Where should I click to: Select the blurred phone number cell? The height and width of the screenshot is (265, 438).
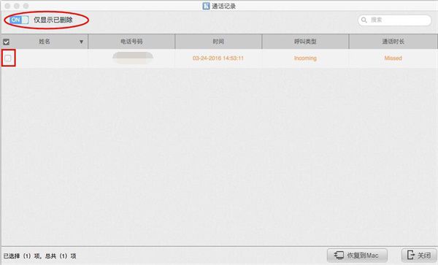pos(133,58)
